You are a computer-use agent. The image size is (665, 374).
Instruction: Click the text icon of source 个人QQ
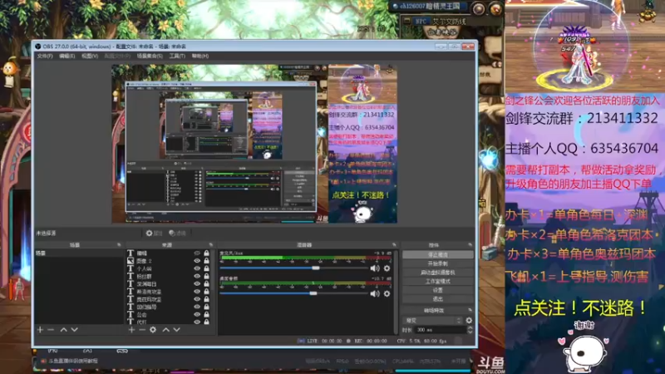(131, 268)
